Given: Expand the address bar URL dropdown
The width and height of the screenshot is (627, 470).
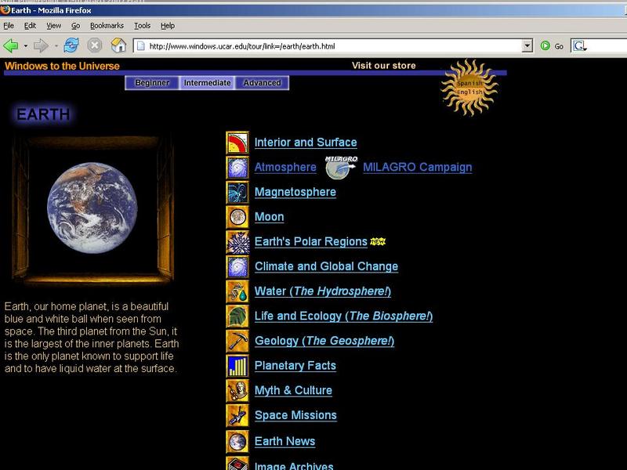Looking at the screenshot, I should (x=527, y=46).
